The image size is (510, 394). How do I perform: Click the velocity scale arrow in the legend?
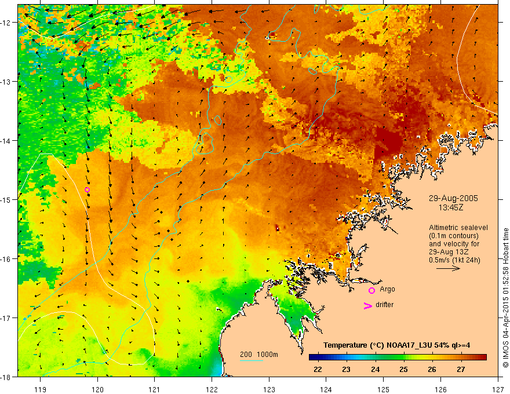tap(448, 268)
